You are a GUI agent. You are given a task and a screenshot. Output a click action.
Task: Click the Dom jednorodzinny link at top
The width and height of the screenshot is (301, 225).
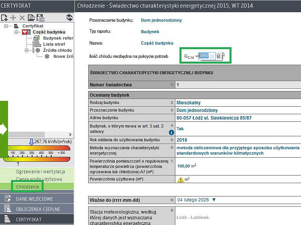161,20
